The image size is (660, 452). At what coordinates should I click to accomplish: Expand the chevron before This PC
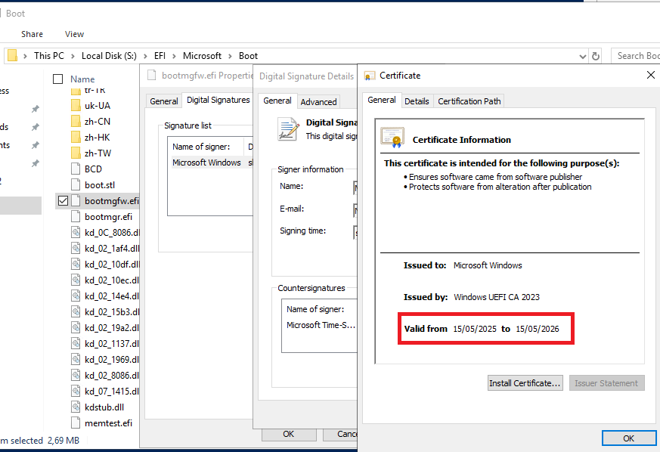pos(25,56)
